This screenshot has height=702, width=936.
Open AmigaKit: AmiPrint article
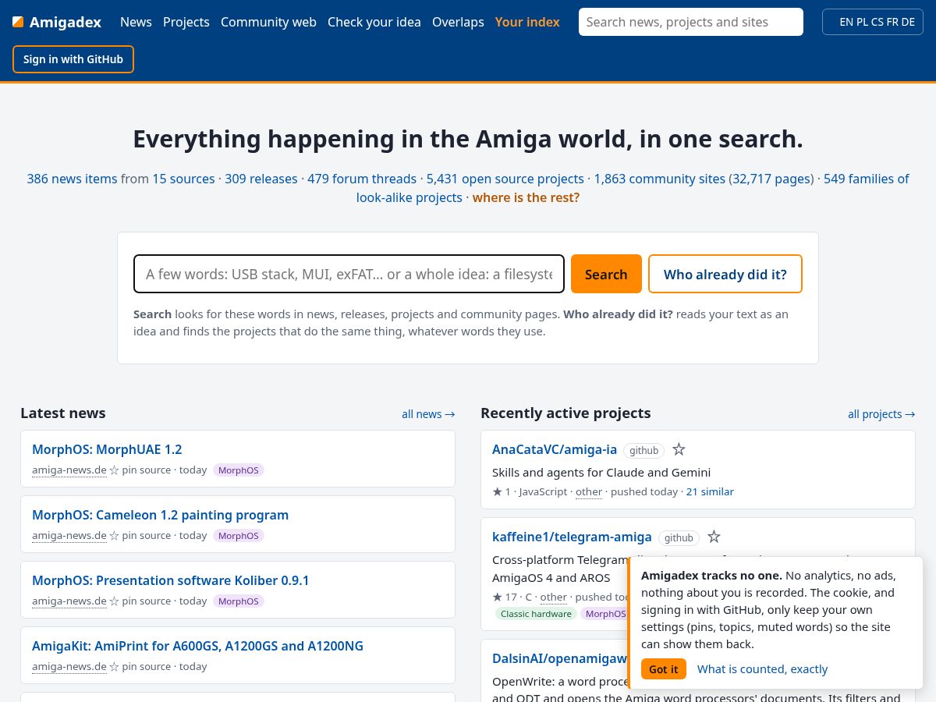pos(197,646)
